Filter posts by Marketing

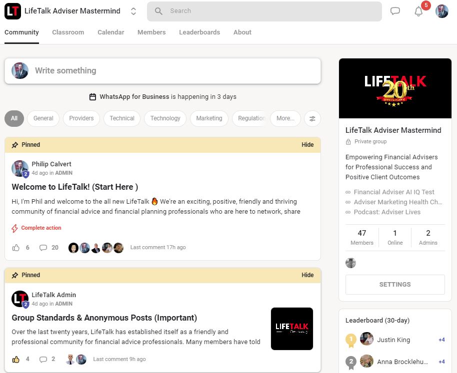[x=209, y=118]
